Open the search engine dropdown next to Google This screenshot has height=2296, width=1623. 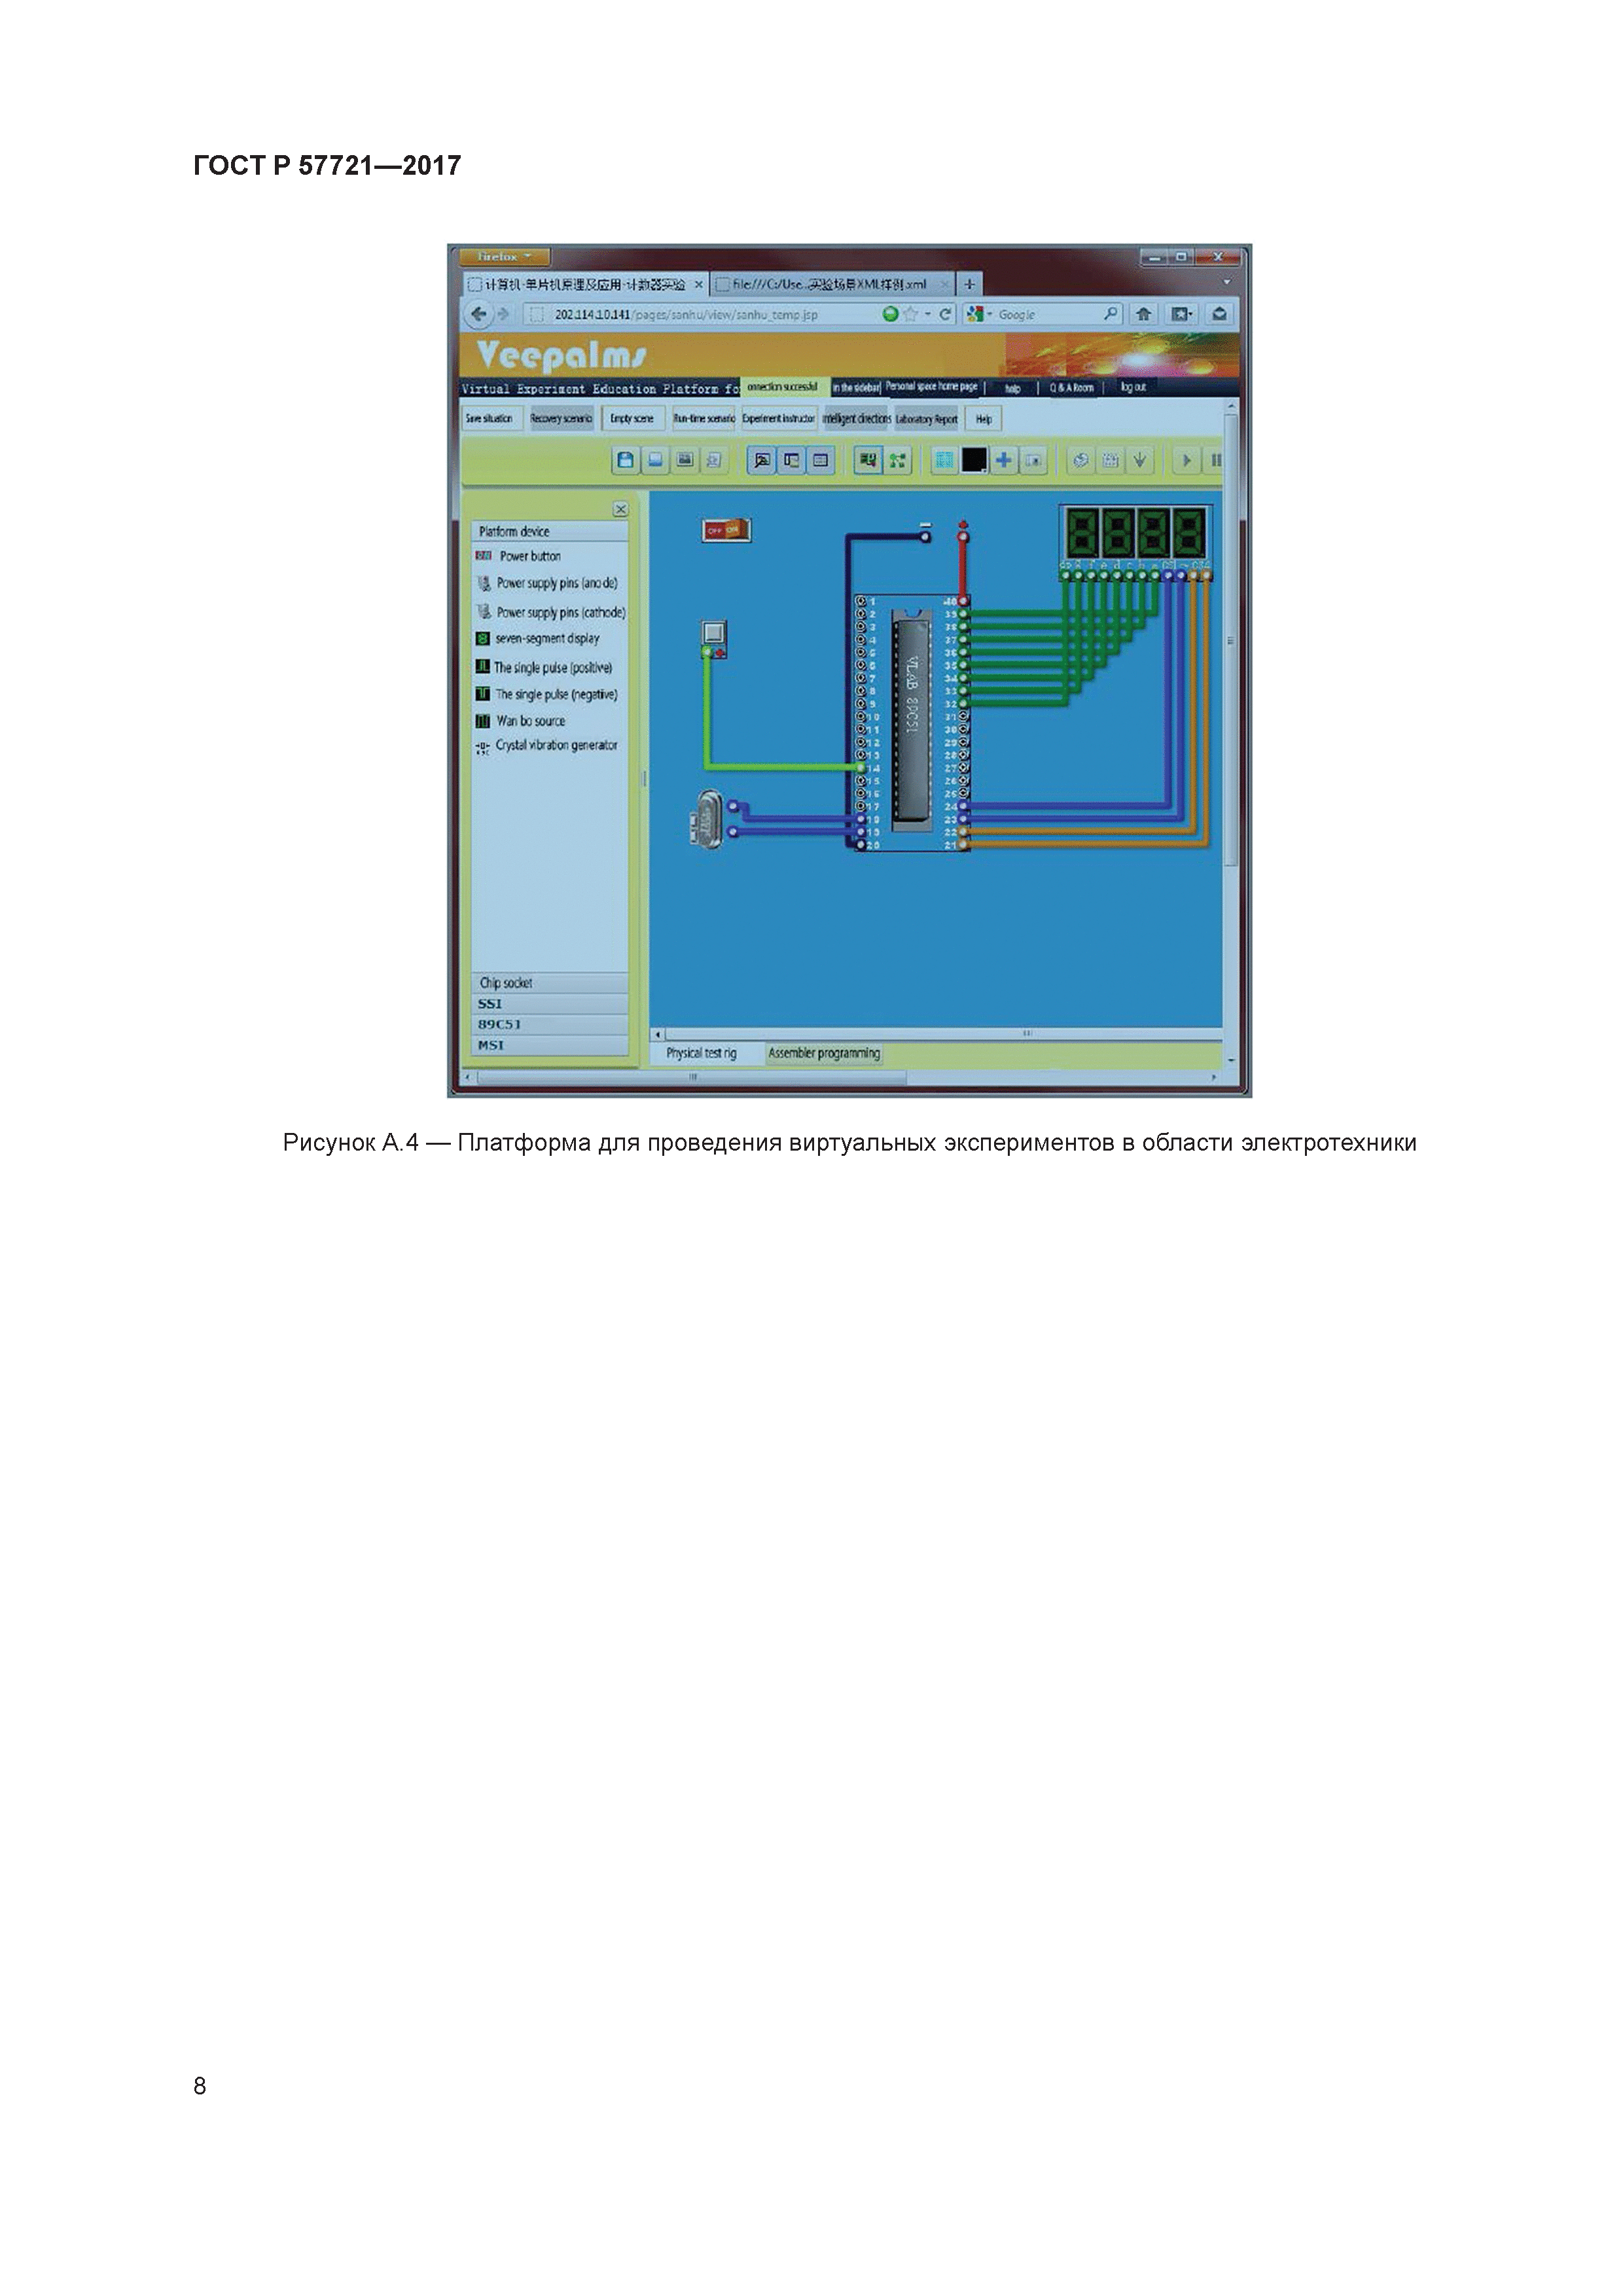pyautogui.click(x=990, y=314)
